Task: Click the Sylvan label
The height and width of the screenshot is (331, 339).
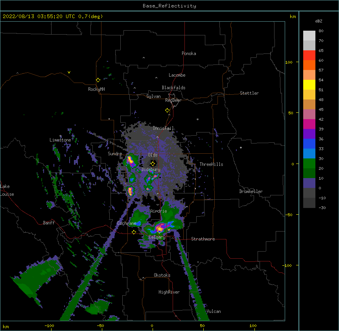Action: [153, 96]
